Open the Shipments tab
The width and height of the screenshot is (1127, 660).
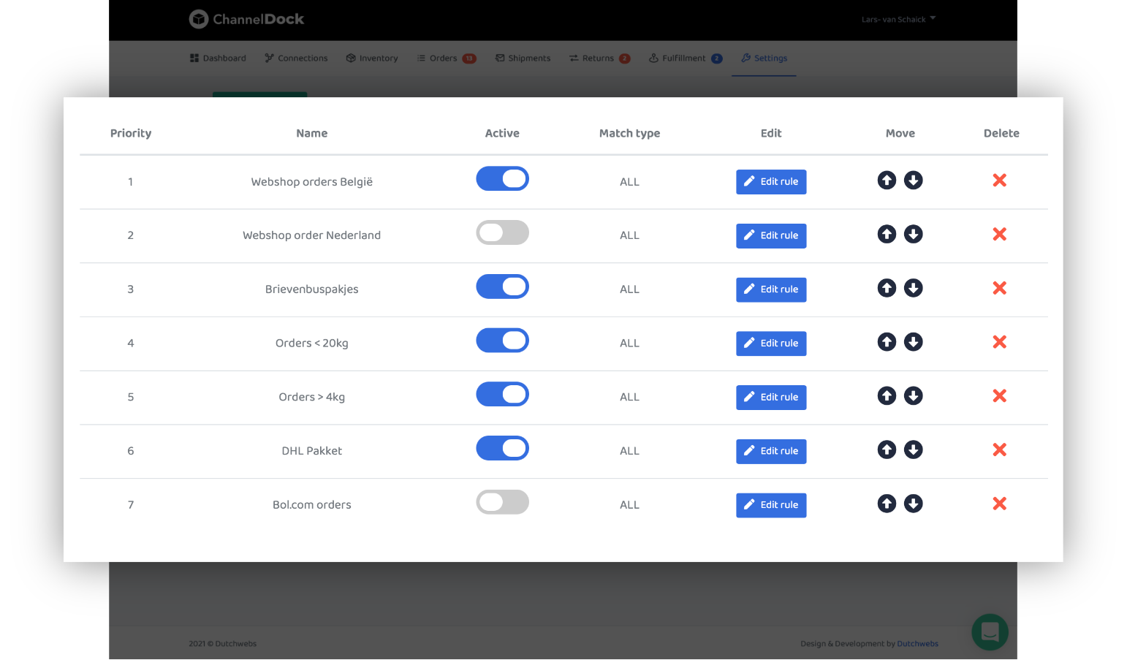tap(523, 58)
